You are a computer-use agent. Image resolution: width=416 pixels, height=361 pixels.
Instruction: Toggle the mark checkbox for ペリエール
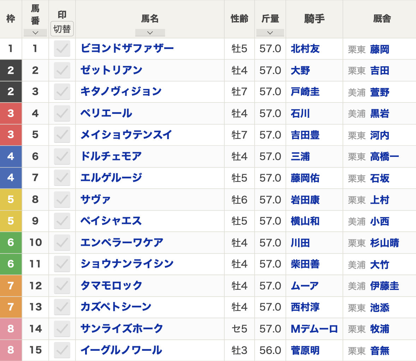click(x=62, y=114)
